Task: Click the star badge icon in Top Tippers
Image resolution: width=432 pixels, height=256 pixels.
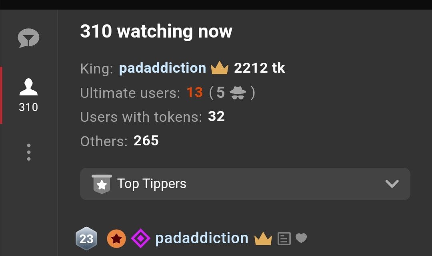Action: point(102,184)
